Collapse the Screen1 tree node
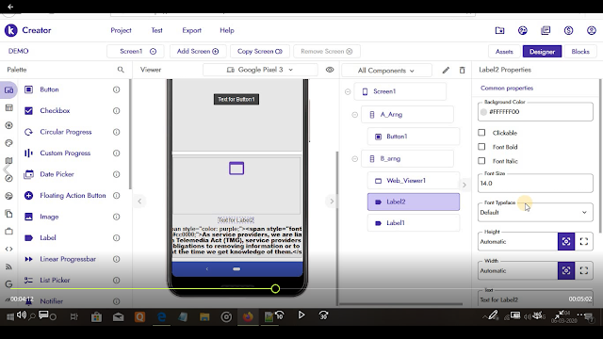Viewport: 603px width, 339px height. 348,91
